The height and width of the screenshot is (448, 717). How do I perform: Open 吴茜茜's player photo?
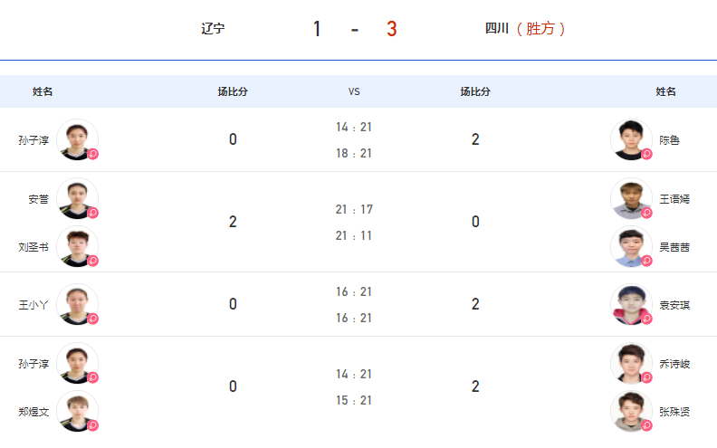point(631,246)
